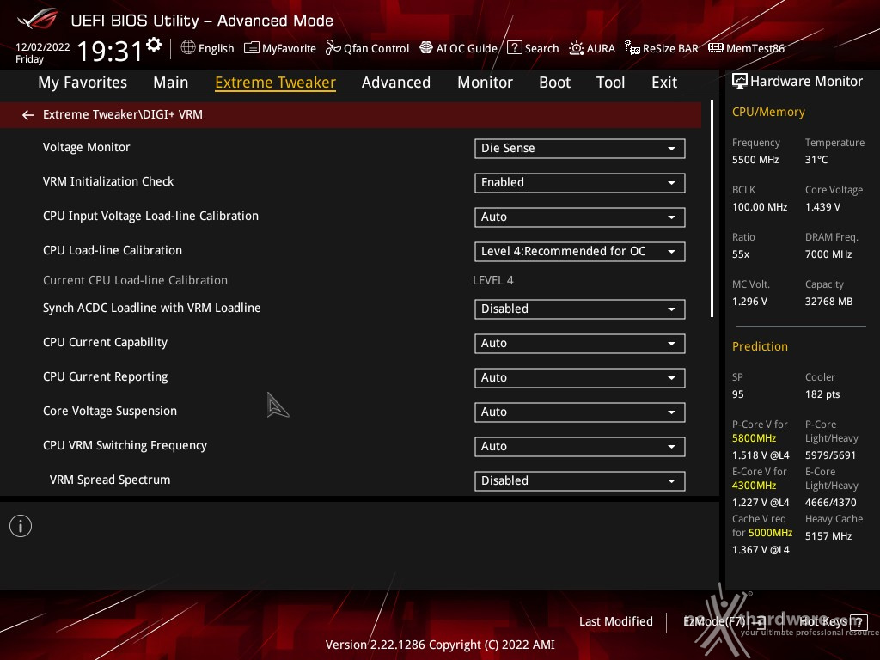
Task: Open the Search question-mark icon
Action: click(x=514, y=48)
